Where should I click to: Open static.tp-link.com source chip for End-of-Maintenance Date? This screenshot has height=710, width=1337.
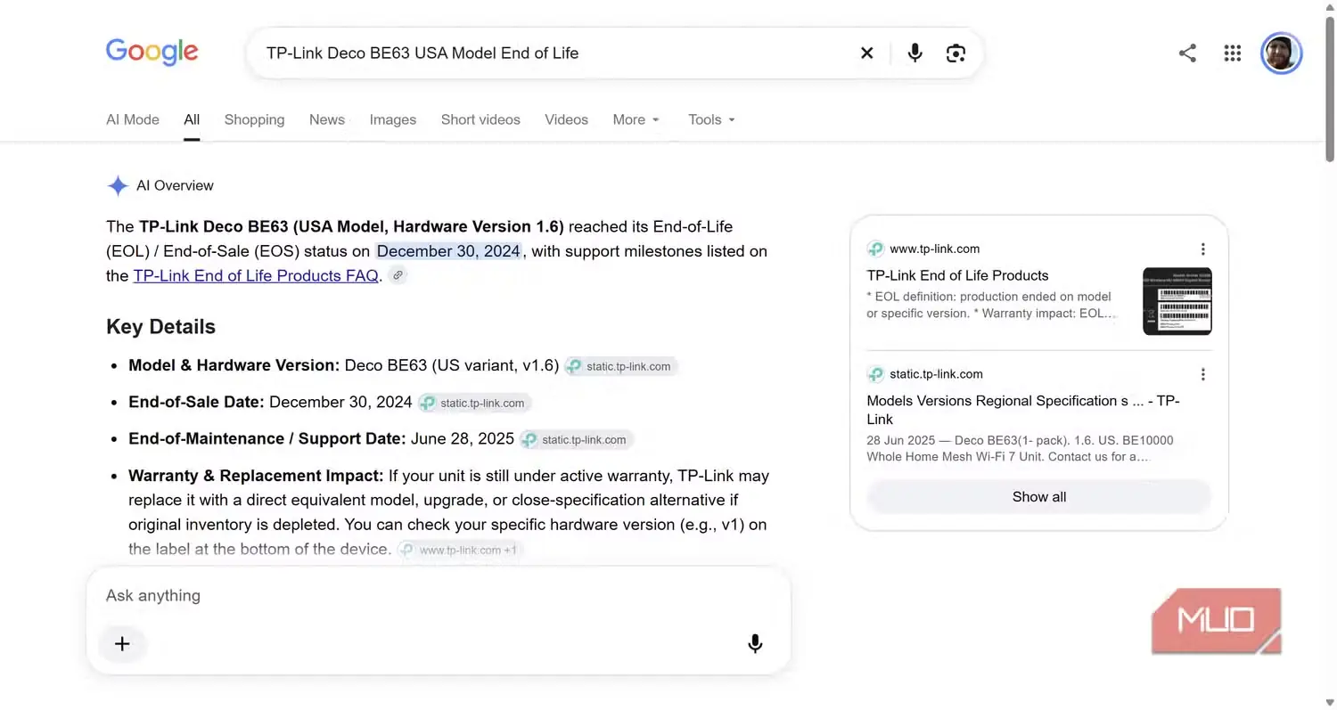click(577, 439)
